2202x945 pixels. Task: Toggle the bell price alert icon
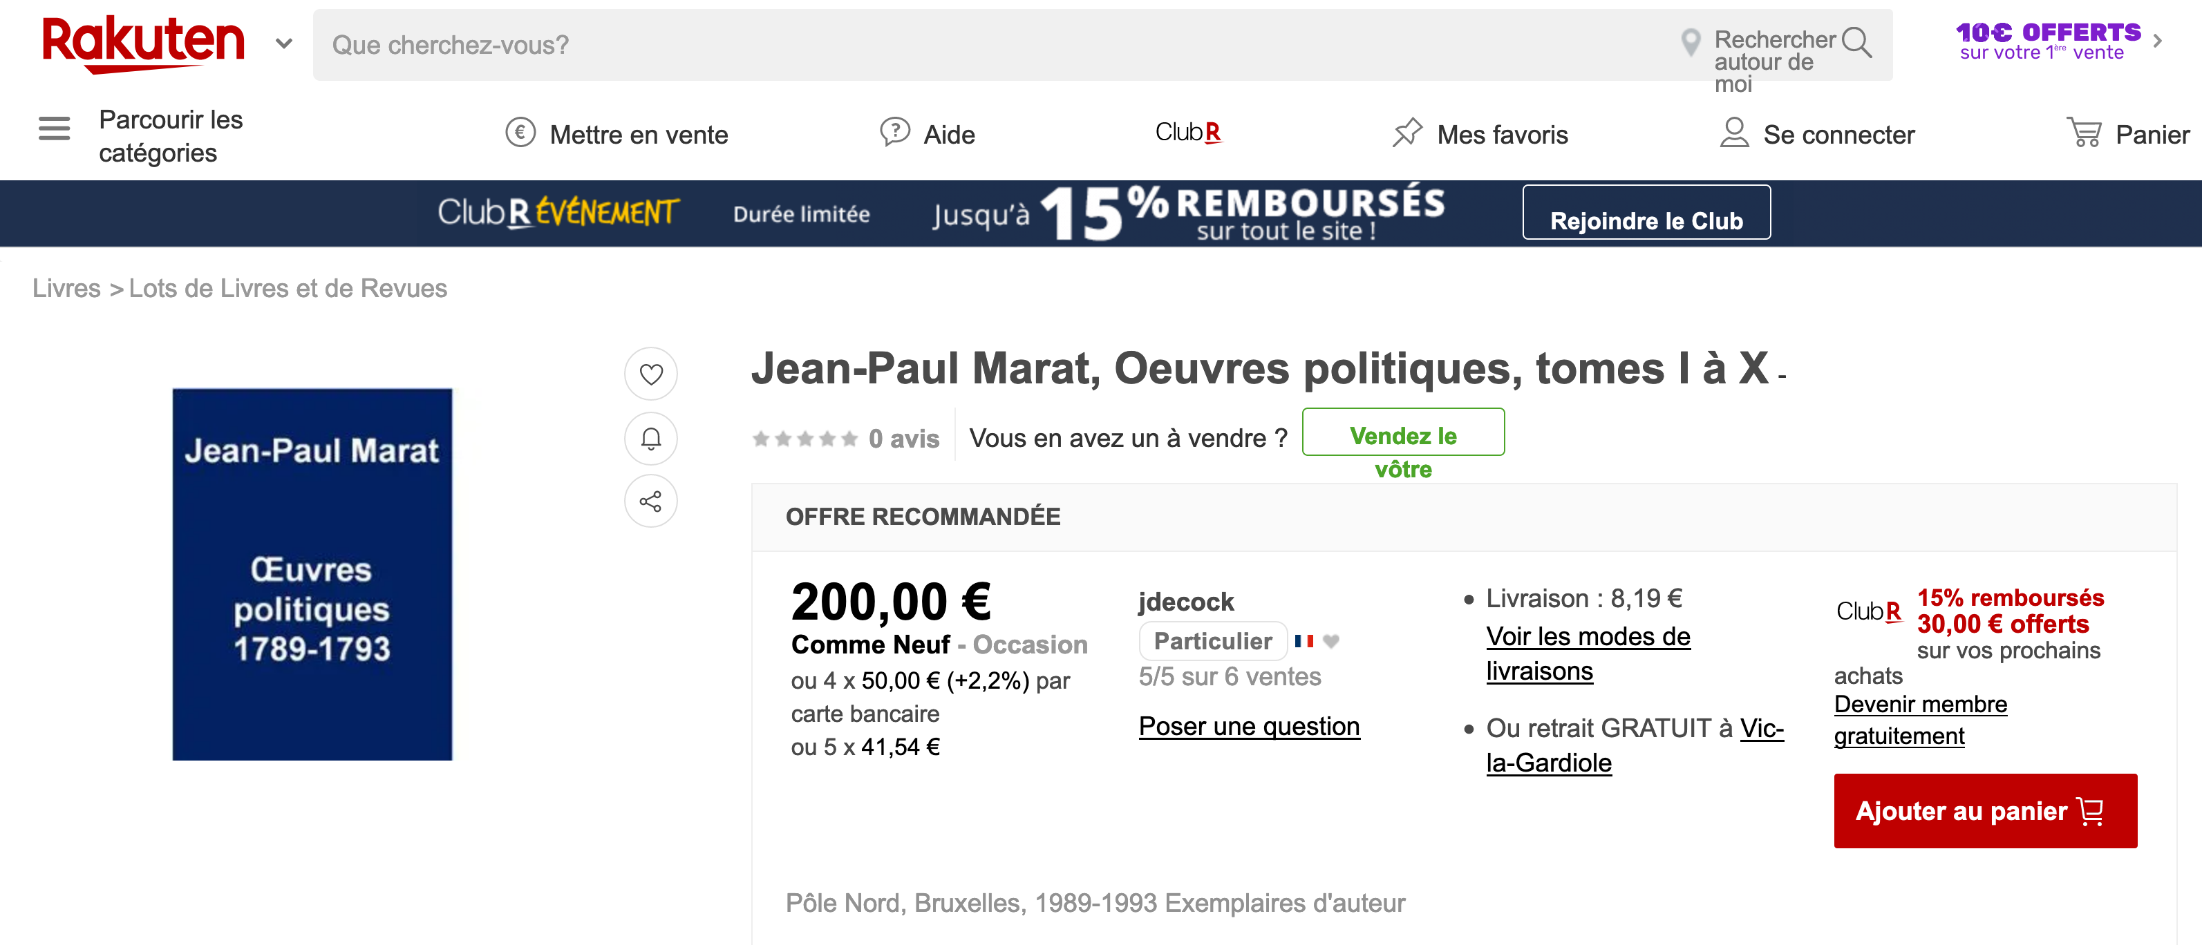[x=650, y=439]
